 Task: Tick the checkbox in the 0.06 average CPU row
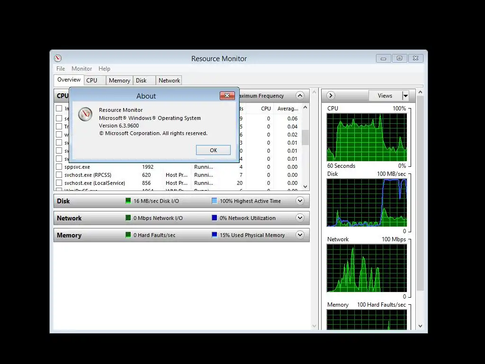pyautogui.click(x=59, y=118)
